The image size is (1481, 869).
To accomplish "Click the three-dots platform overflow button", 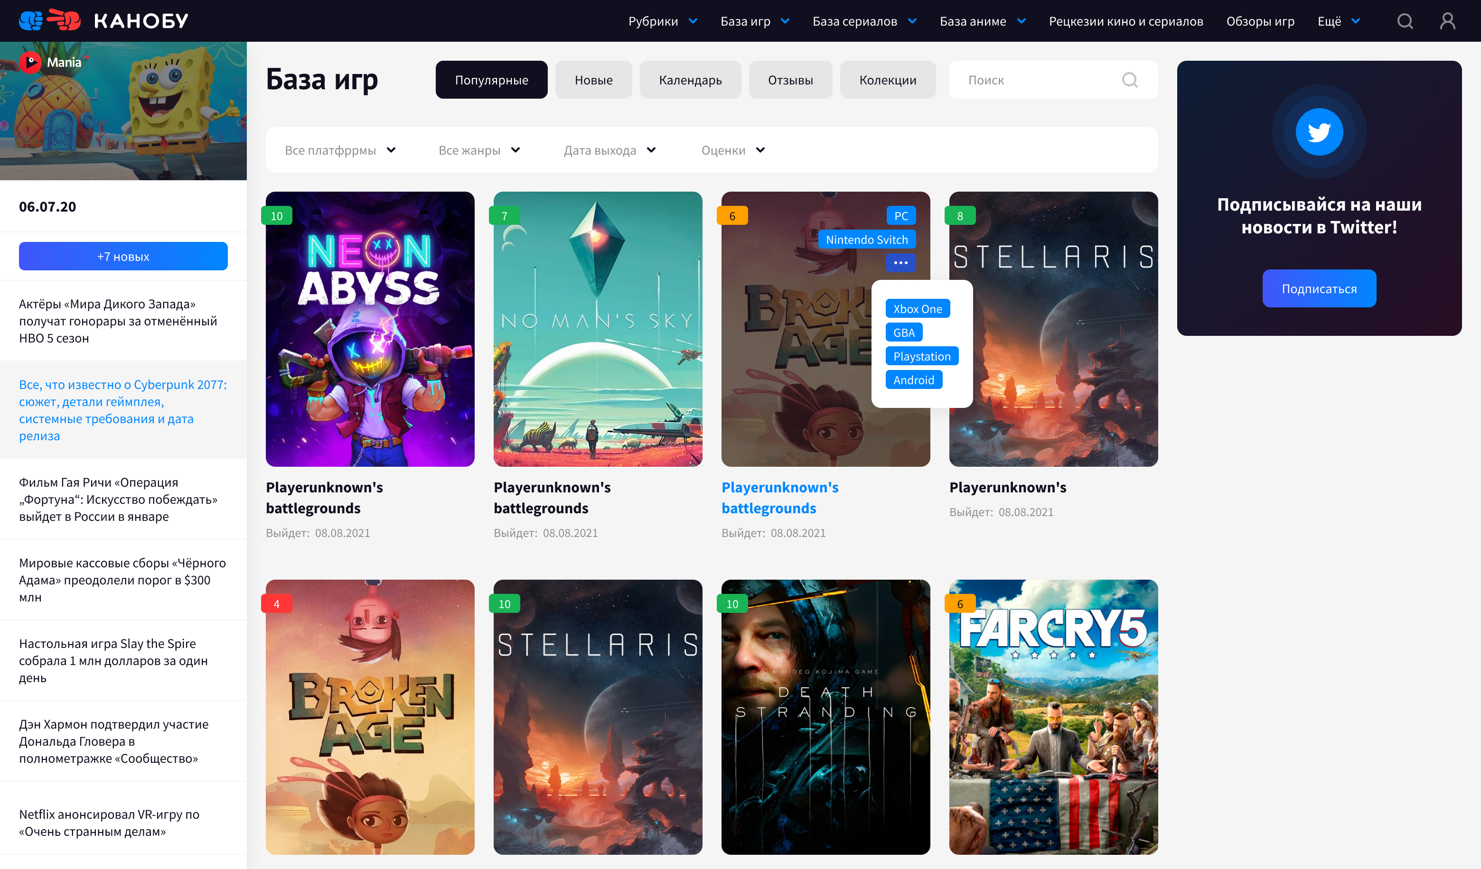I will (x=900, y=262).
